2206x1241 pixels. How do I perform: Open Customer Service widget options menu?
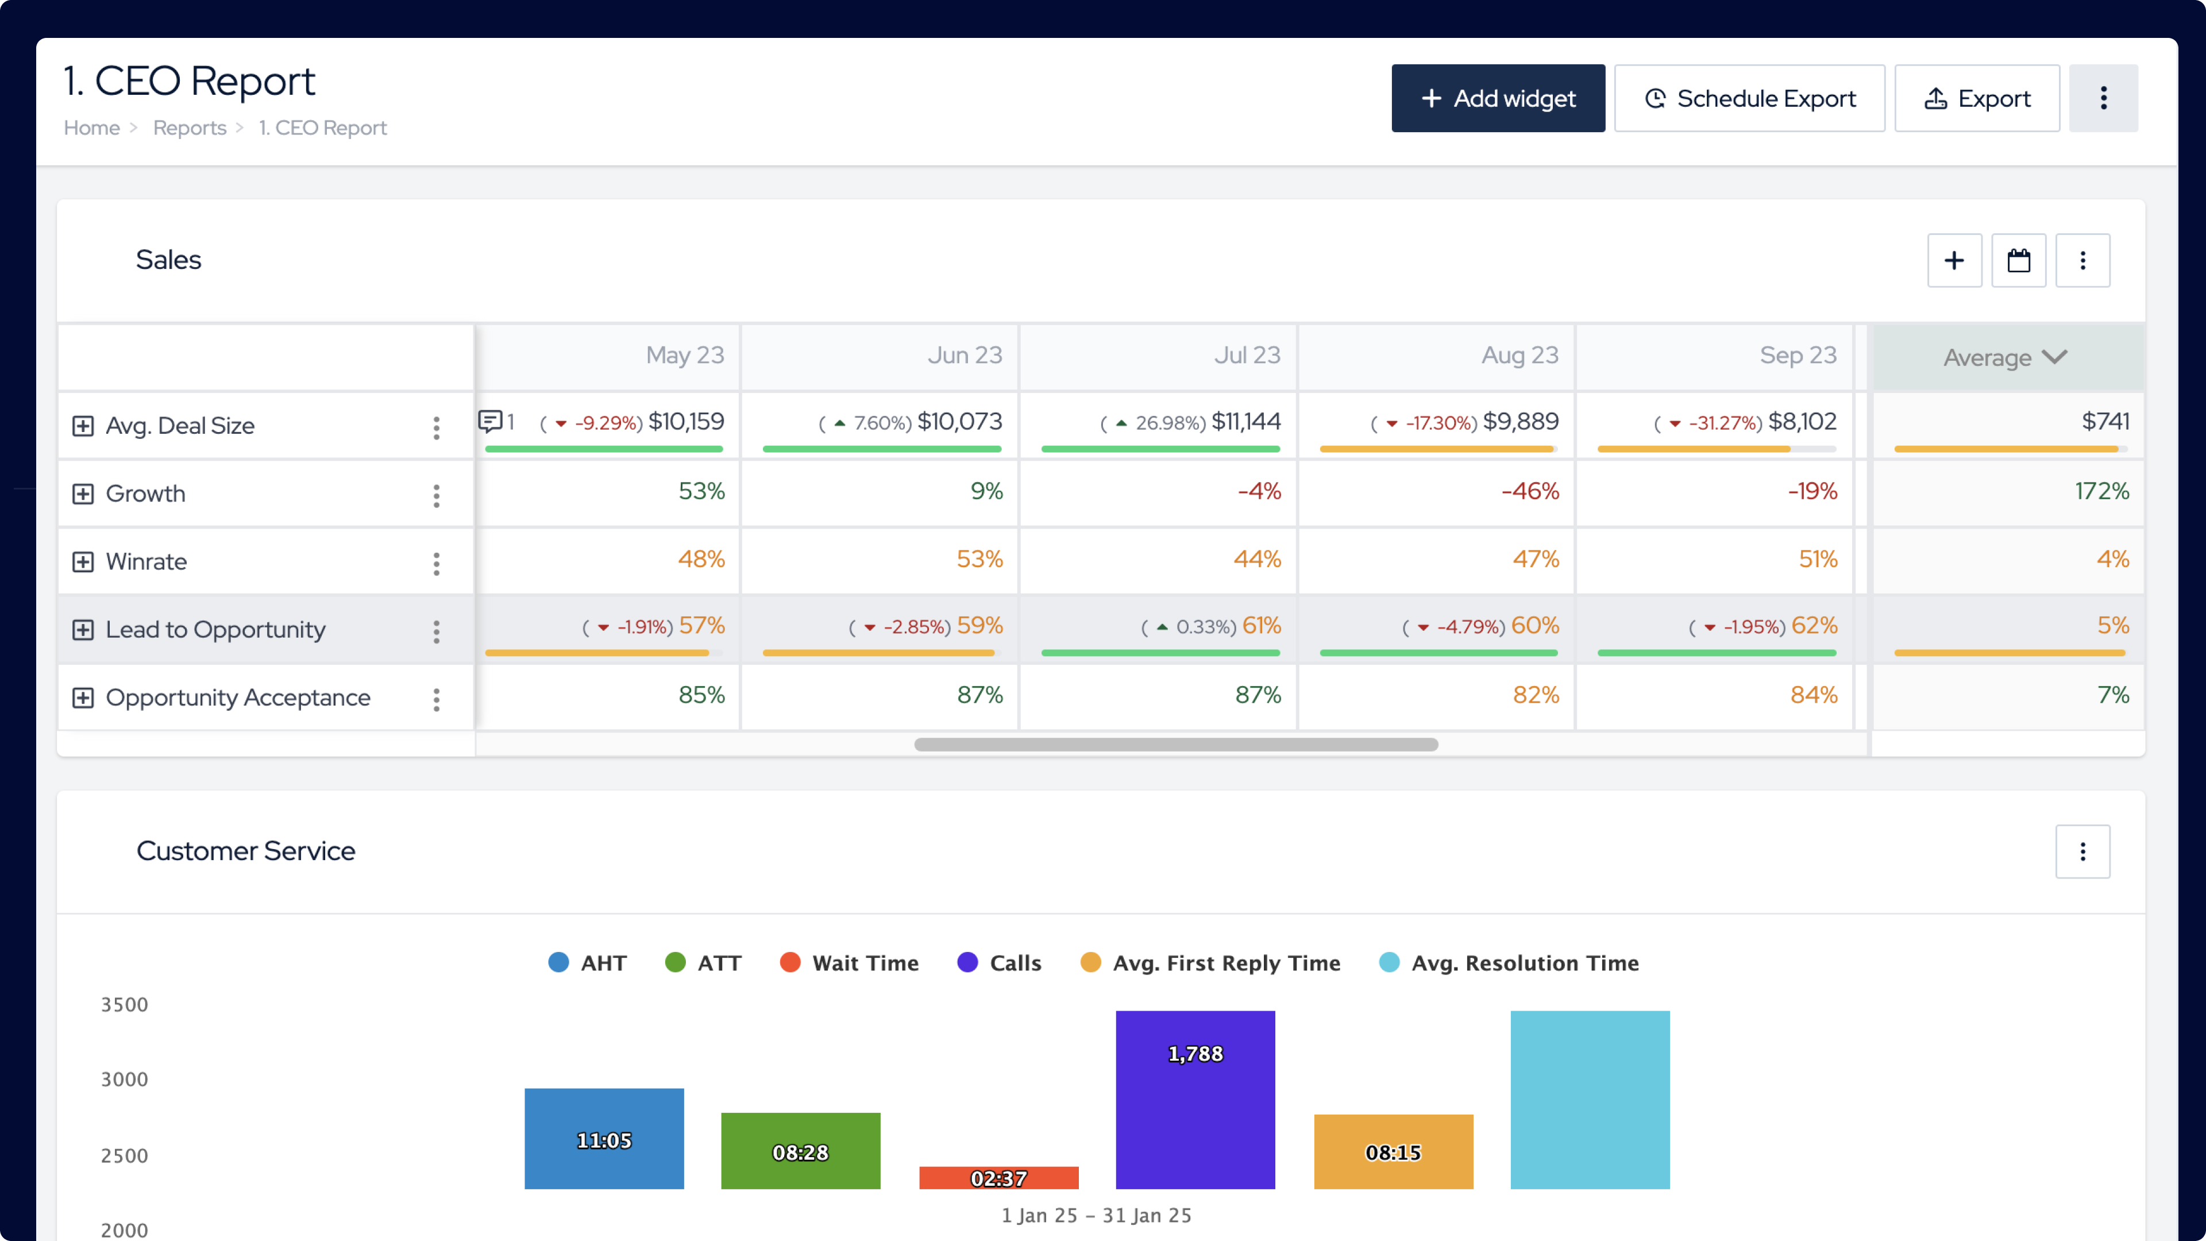[2082, 851]
